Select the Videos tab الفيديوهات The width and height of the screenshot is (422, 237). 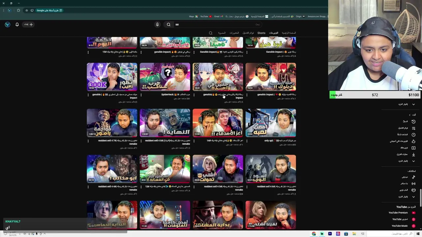[274, 33]
